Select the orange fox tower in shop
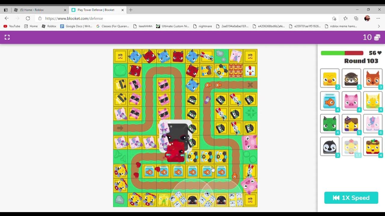 pos(373,78)
